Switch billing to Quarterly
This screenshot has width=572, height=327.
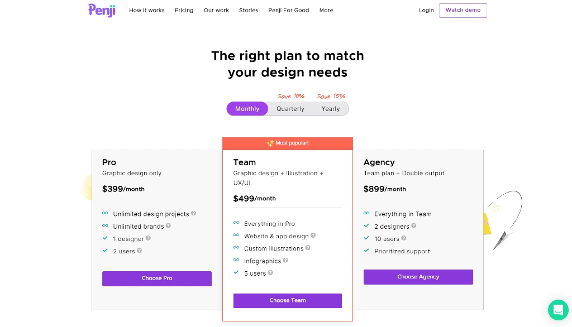pos(290,109)
